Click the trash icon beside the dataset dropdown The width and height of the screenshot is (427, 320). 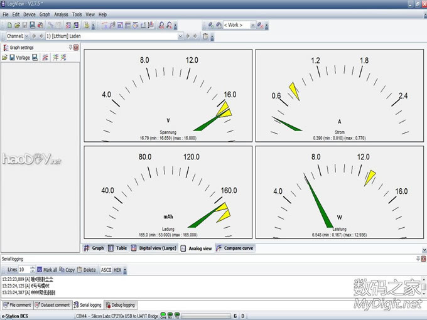click(205, 36)
